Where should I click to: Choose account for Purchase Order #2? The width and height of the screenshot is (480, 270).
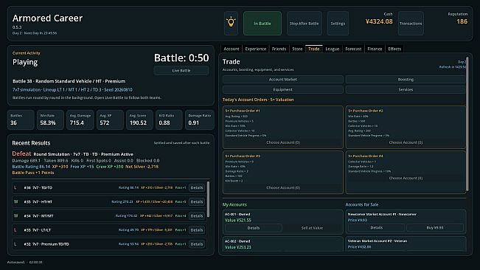(406, 142)
